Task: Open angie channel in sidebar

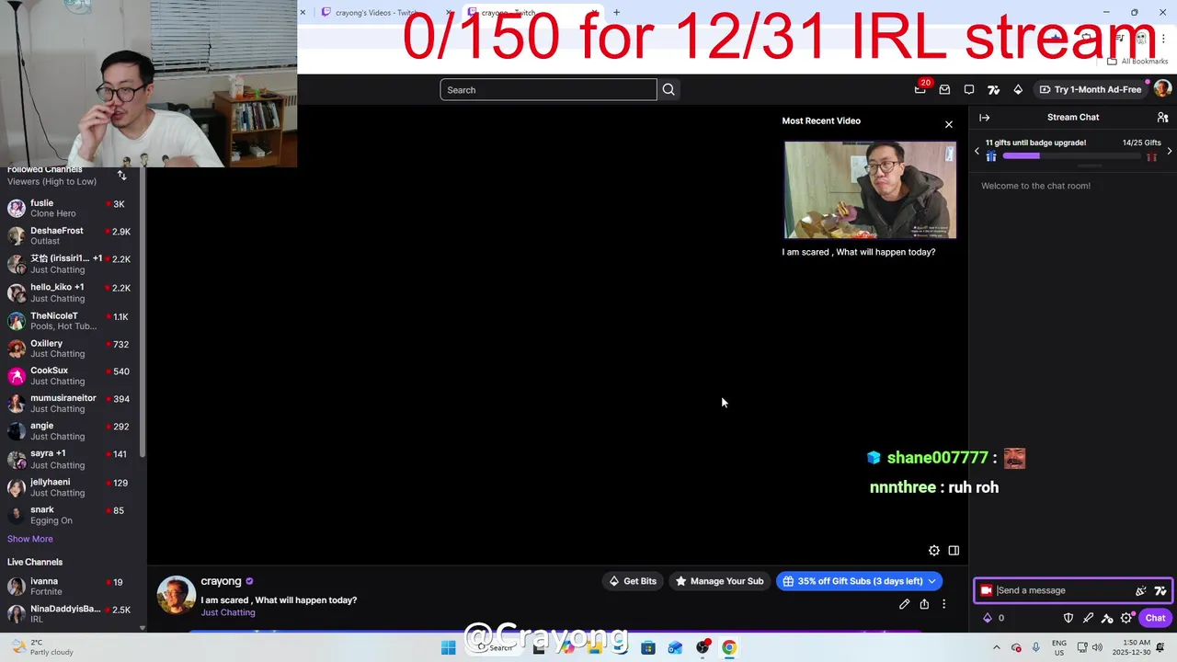Action: [x=72, y=431]
